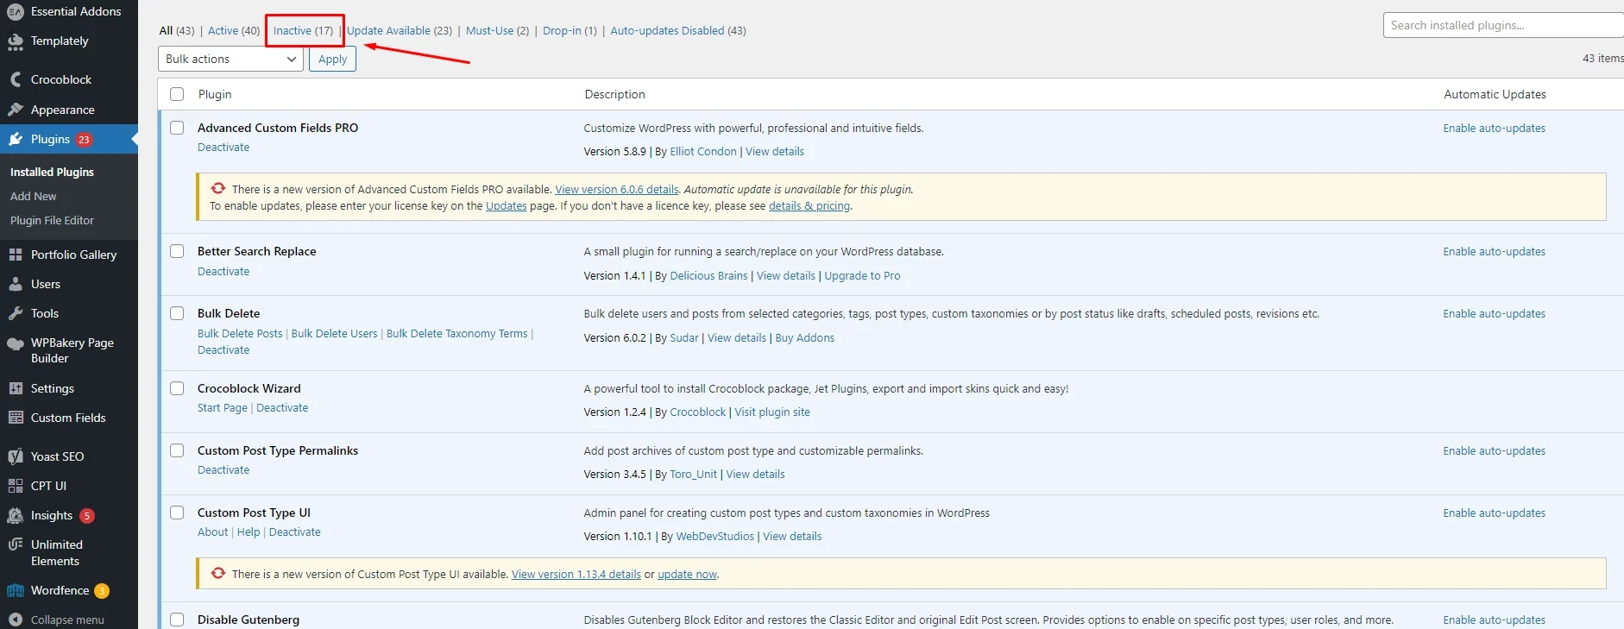Enable auto-updates for Bulk Delete
This screenshot has height=629, width=1624.
[x=1494, y=313]
